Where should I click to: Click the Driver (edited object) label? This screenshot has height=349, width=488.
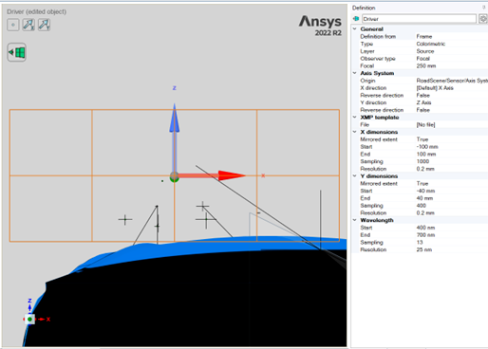coord(37,11)
